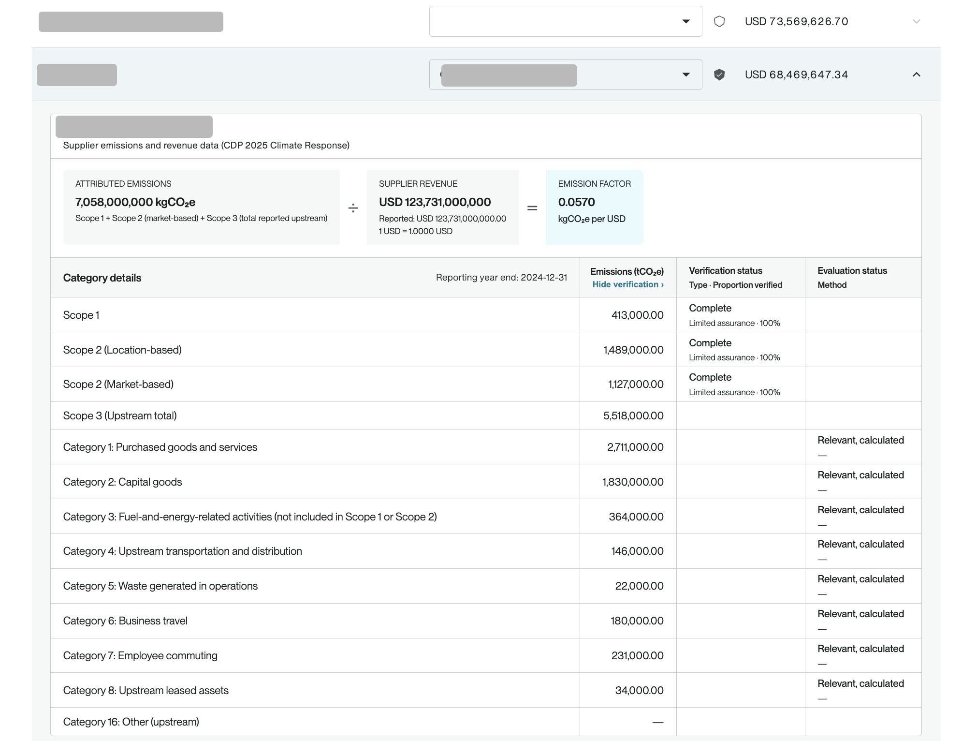Viewport: 962px width, 741px height.
Task: Click Complete status in Scope 2 (Market-based) row
Action: (710, 377)
